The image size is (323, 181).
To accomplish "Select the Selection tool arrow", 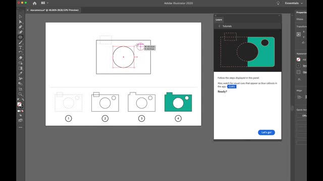I will tap(20, 17).
